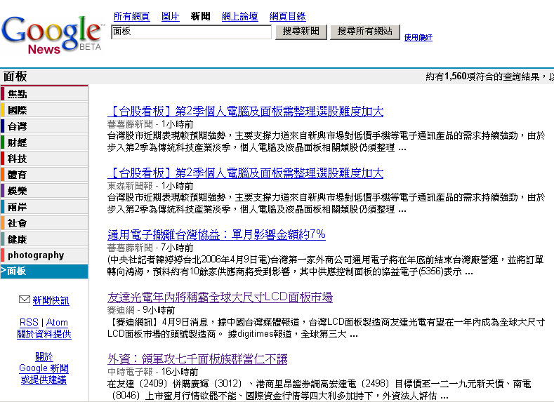Click the Google News logo
554x402 pixels.
[52, 34]
